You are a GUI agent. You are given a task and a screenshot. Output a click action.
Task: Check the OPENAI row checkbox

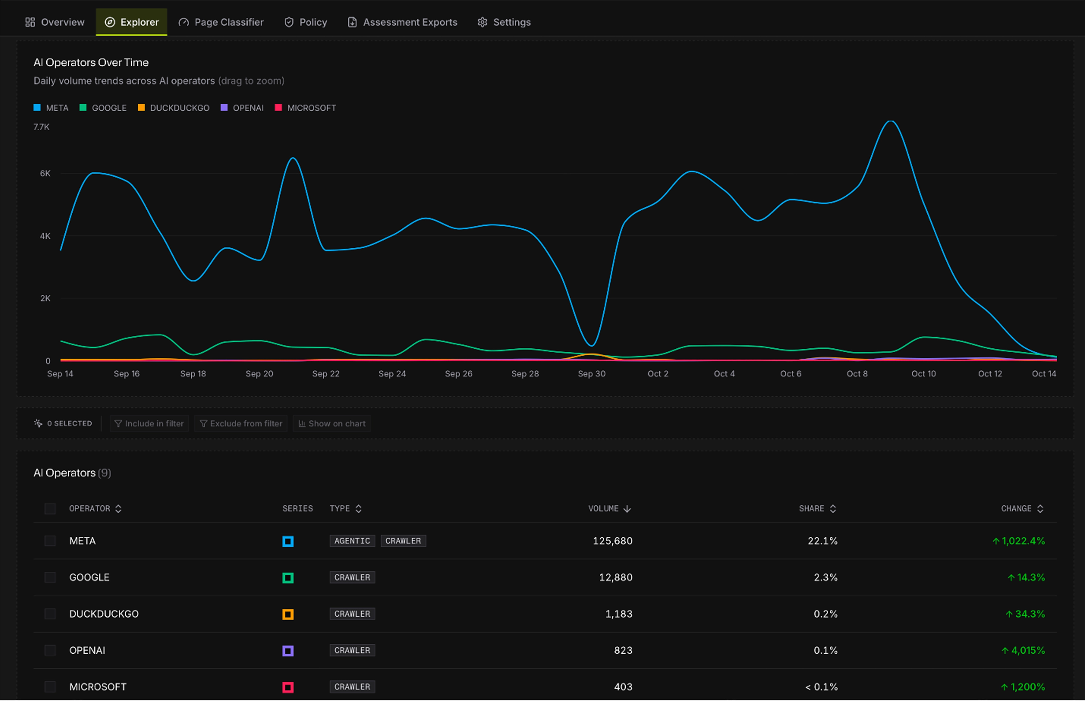point(50,650)
